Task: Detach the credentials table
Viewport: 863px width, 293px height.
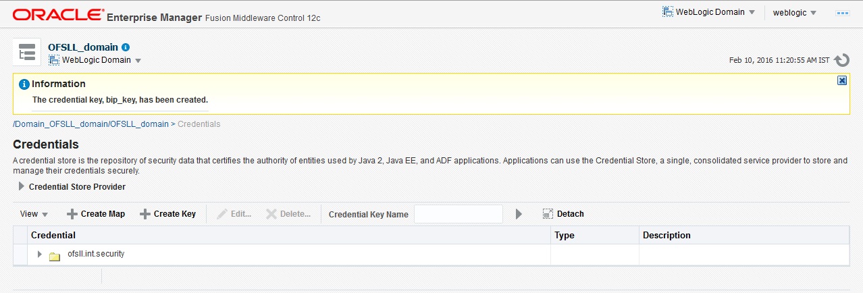Action: pos(563,214)
